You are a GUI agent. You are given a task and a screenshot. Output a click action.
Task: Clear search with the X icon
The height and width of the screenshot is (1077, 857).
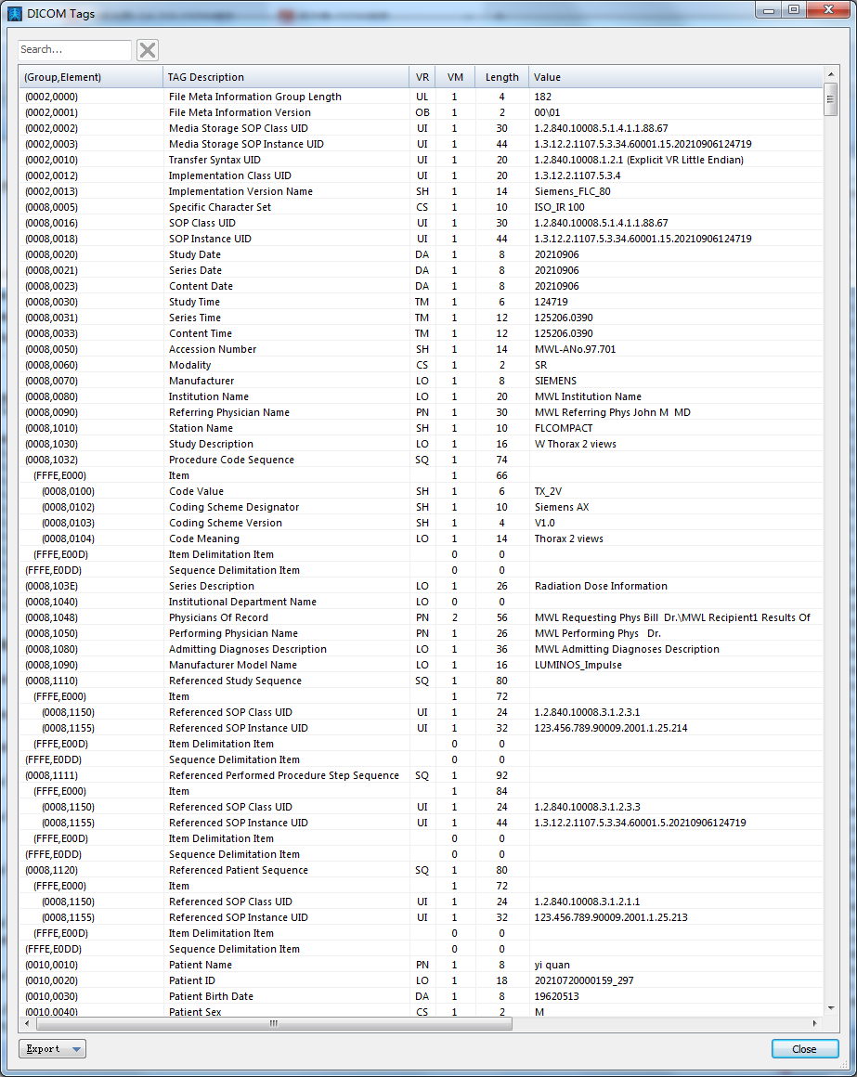[148, 49]
